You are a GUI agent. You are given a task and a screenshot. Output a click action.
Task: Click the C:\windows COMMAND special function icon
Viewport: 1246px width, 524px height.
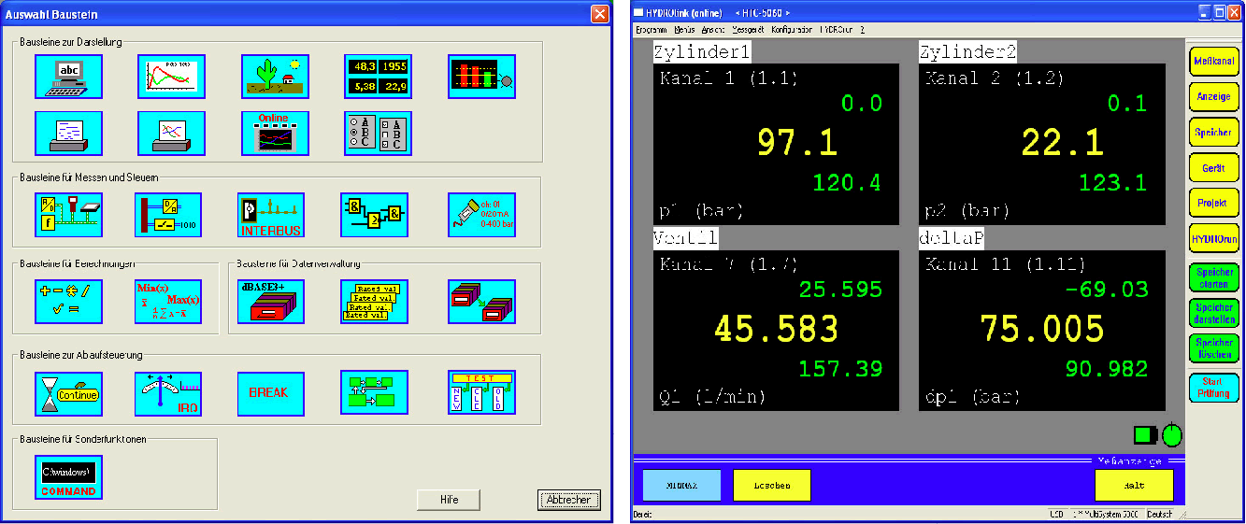[68, 477]
